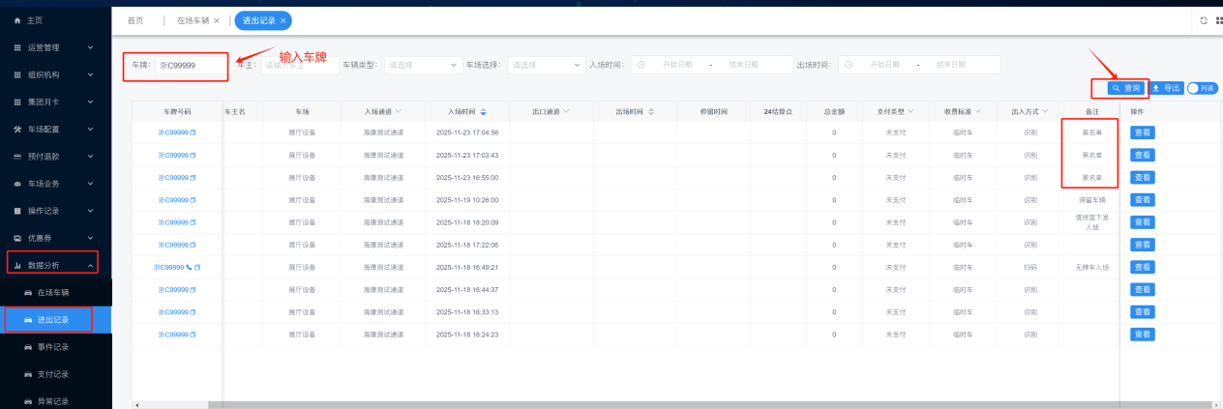Viewport: 1223px width, 409px height.
Task: Click plate link 浙C99999 in the 18:20:09 row
Action: [173, 222]
